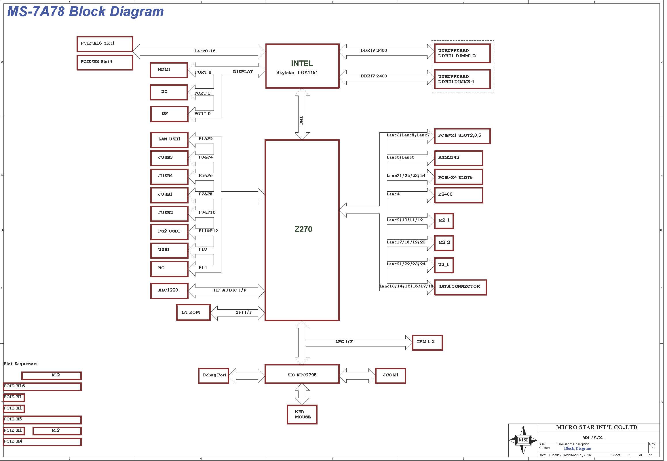Click the PCIE X4 bar under Slot Sequence
Viewport: 667px width, 461px height.
pos(43,443)
